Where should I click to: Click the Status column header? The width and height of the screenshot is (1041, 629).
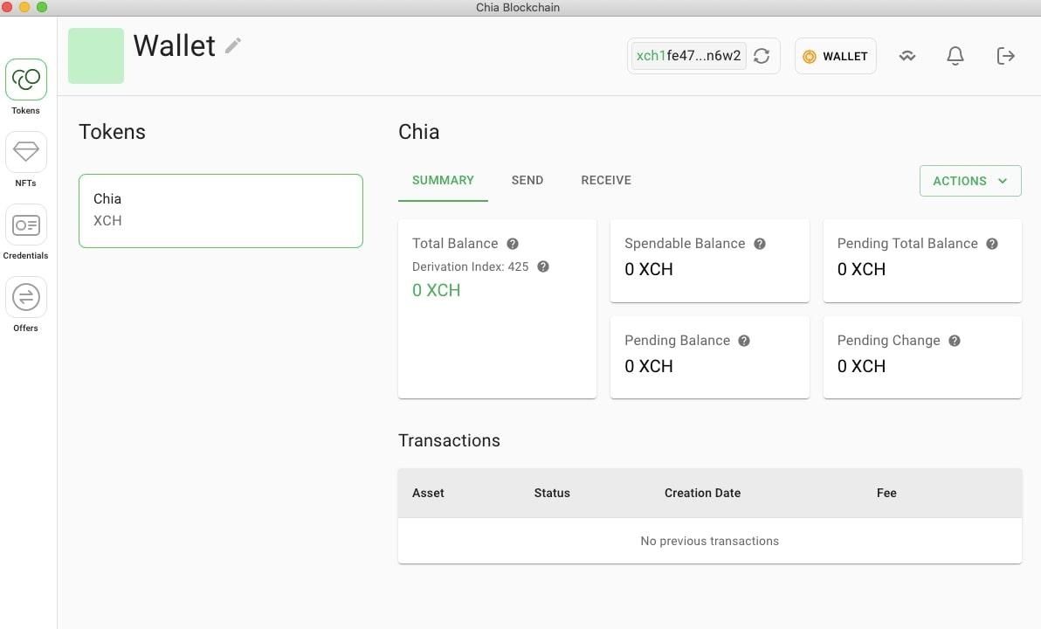click(x=552, y=493)
